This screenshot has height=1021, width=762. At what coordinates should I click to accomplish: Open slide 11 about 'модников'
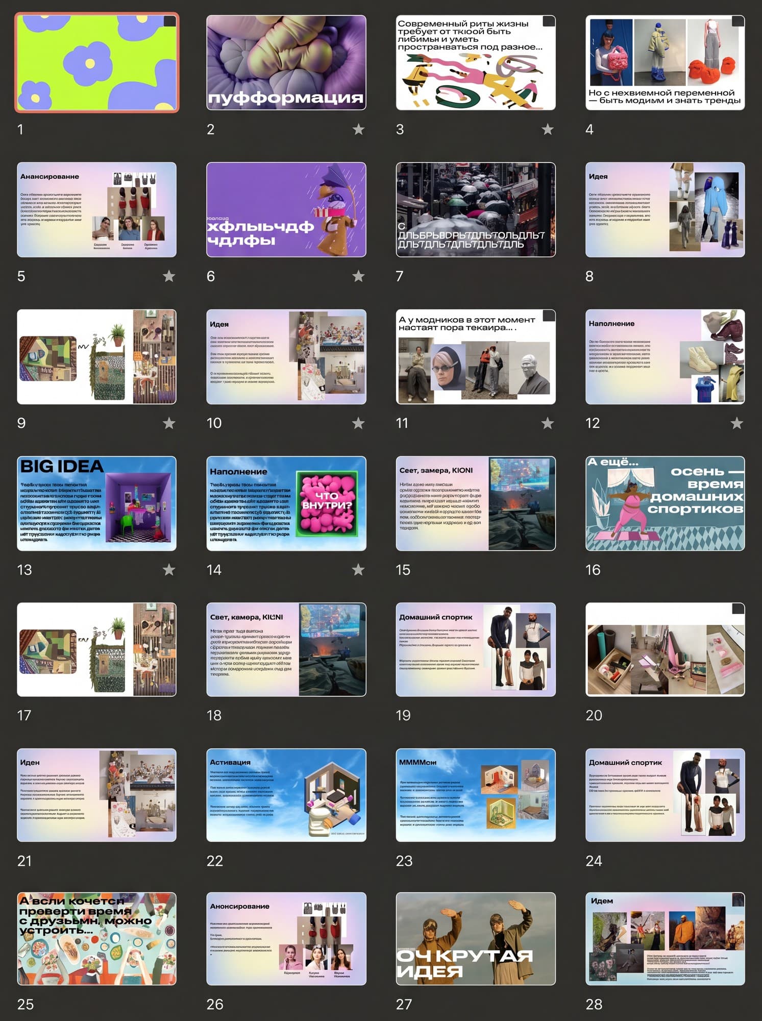coord(476,356)
